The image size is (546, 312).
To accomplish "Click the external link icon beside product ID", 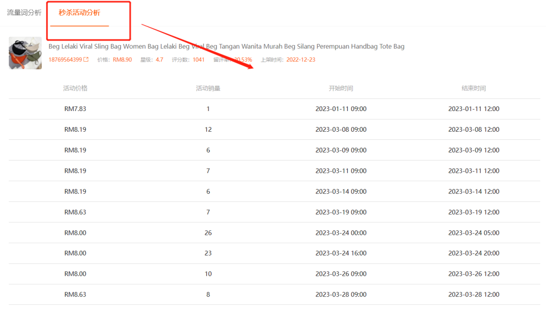I will click(86, 60).
